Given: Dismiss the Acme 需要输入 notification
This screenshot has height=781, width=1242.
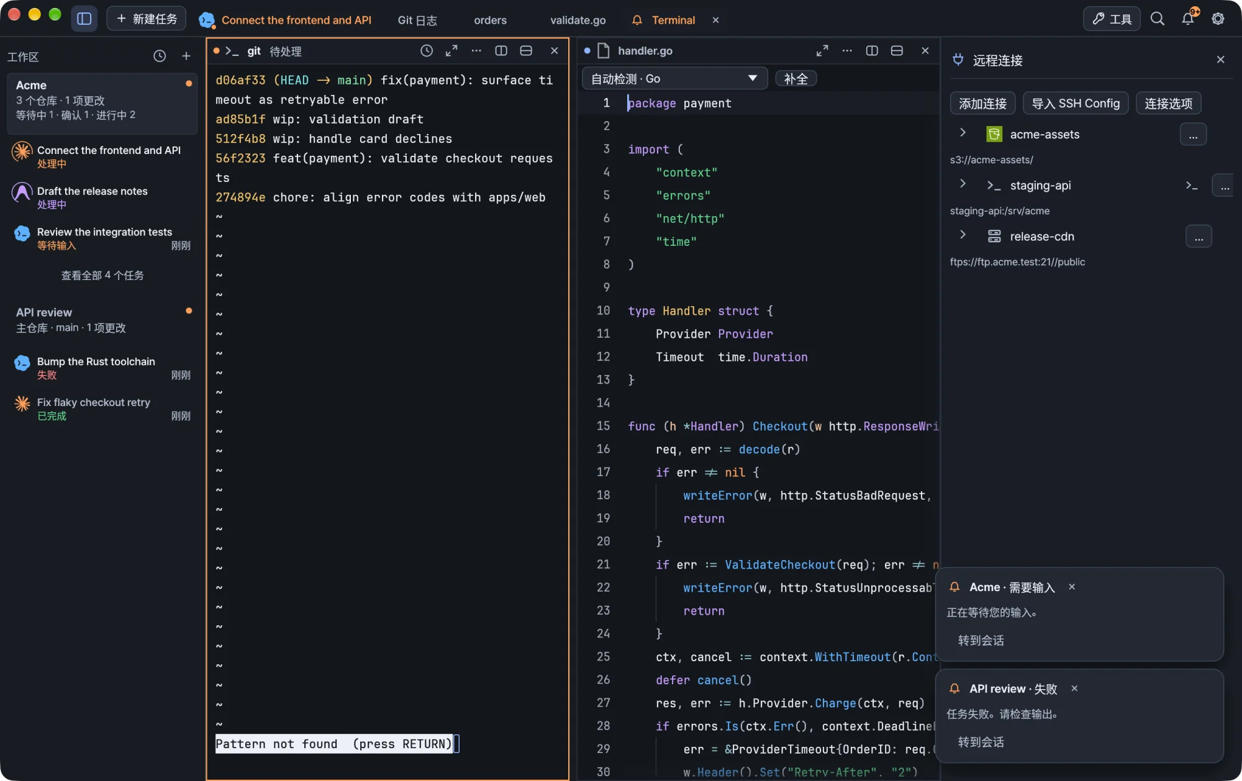Looking at the screenshot, I should pyautogui.click(x=1072, y=587).
